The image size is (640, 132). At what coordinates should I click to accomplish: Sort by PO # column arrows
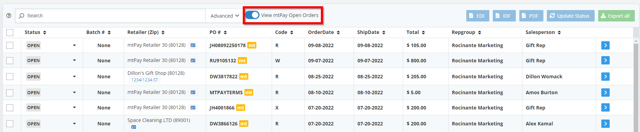click(x=225, y=33)
